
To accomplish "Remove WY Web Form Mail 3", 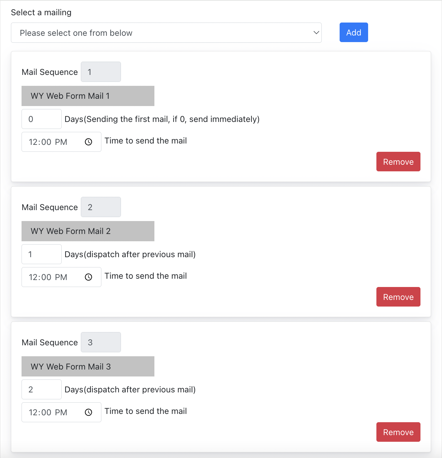I will pyautogui.click(x=398, y=432).
